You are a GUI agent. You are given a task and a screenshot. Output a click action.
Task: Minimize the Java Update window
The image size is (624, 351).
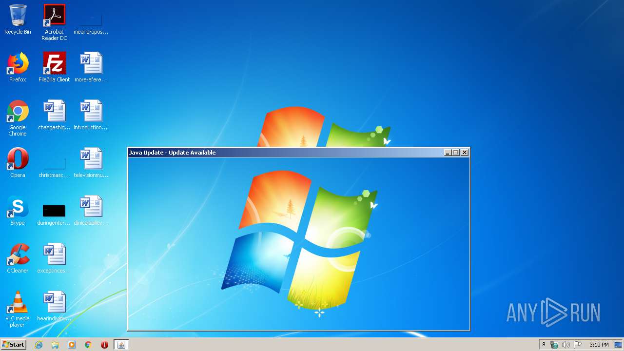448,153
